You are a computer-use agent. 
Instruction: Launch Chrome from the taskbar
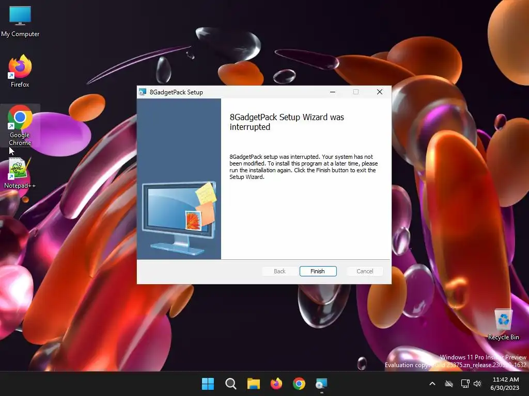(299, 384)
